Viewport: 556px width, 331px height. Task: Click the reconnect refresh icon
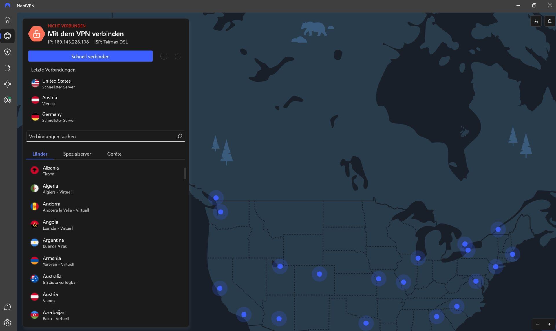point(178,56)
